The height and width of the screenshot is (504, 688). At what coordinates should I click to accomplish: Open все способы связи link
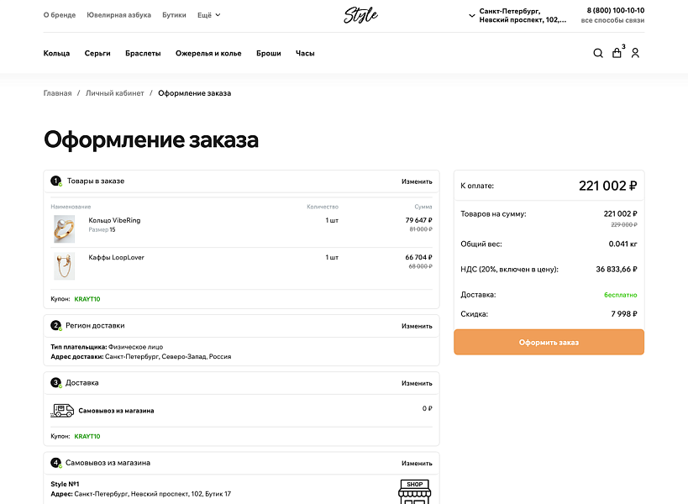(x=612, y=19)
